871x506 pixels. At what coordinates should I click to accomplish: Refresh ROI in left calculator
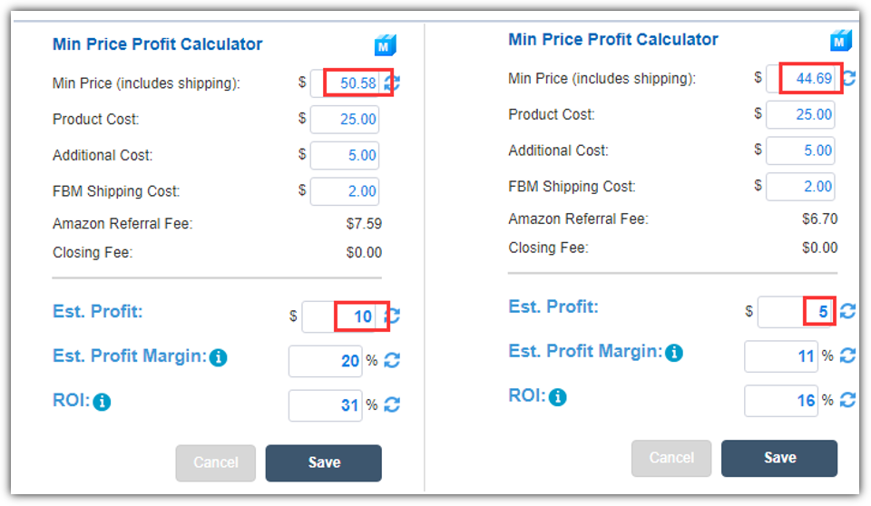coord(392,404)
